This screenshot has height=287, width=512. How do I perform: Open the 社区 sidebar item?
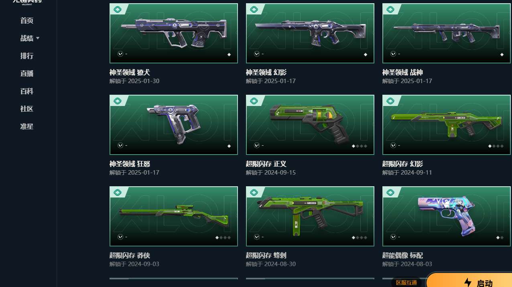tap(27, 109)
